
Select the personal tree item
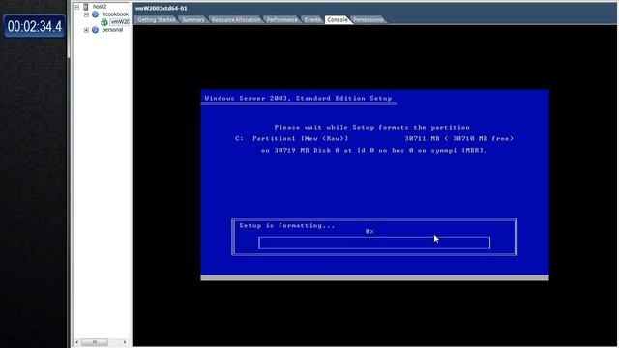pos(112,30)
